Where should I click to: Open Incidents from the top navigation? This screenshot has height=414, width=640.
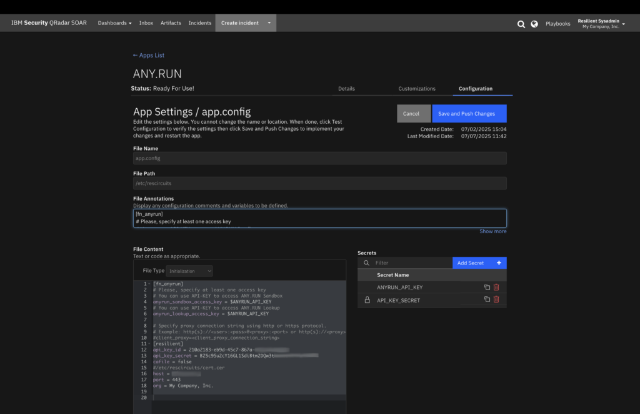click(200, 23)
